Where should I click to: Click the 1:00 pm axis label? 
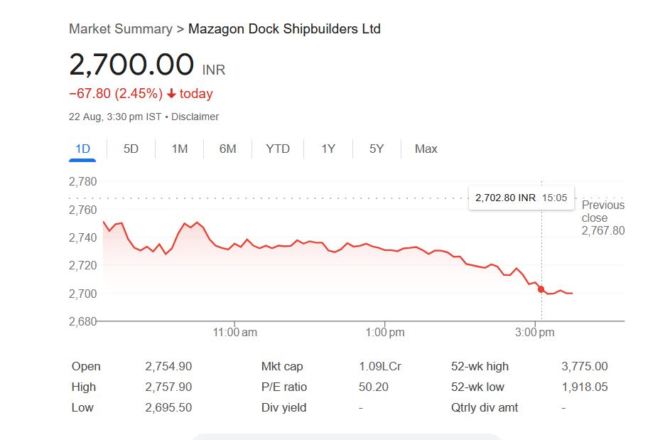[x=385, y=333]
